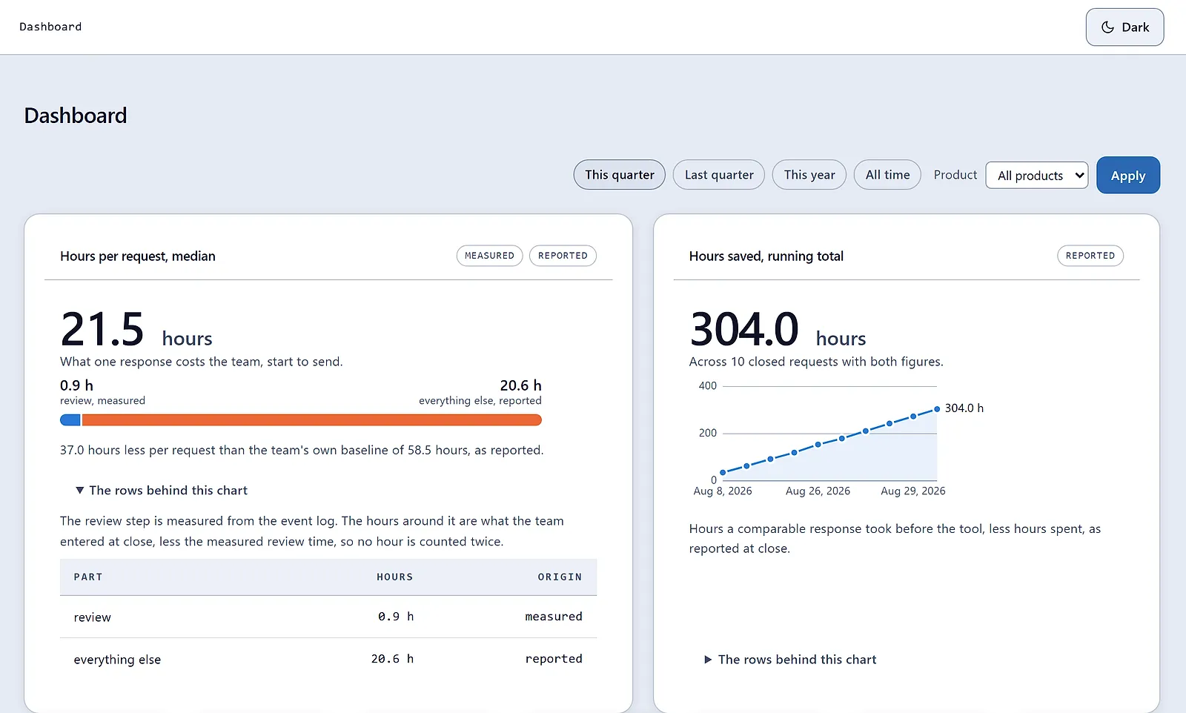Click the 304.0 hours headline value
Image resolution: width=1186 pixels, height=713 pixels.
click(x=778, y=330)
